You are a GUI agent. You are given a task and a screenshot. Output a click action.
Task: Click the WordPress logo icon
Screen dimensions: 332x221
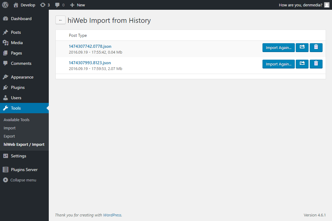pyautogui.click(x=5, y=5)
